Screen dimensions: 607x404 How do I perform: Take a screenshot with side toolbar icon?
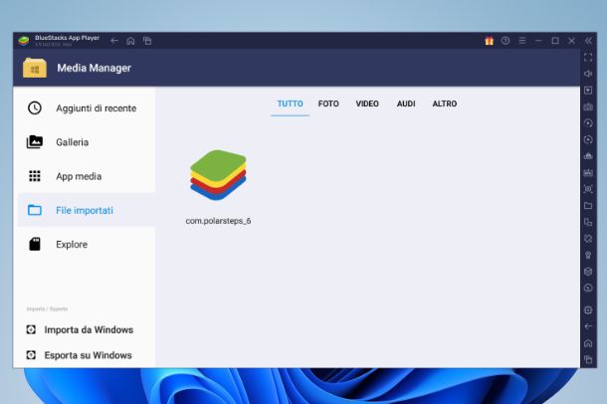click(x=588, y=189)
